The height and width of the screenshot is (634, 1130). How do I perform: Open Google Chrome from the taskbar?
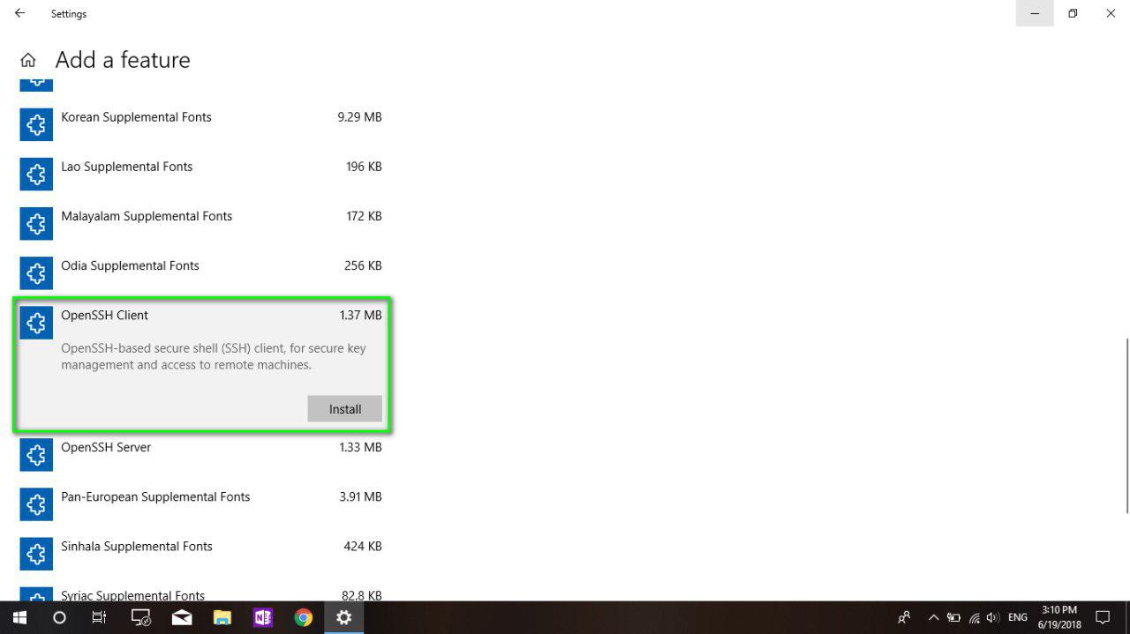coord(304,617)
